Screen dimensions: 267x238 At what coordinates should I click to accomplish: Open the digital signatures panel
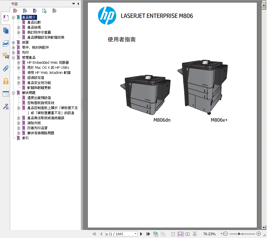(6, 107)
